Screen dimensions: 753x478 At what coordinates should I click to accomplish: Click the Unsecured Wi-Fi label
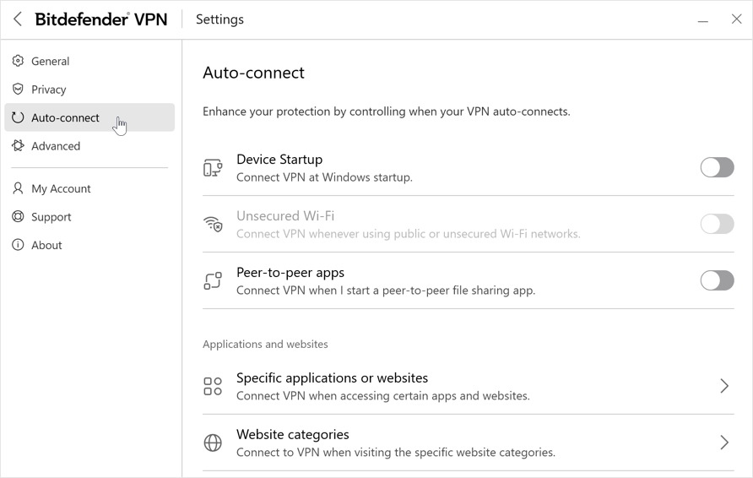click(285, 216)
